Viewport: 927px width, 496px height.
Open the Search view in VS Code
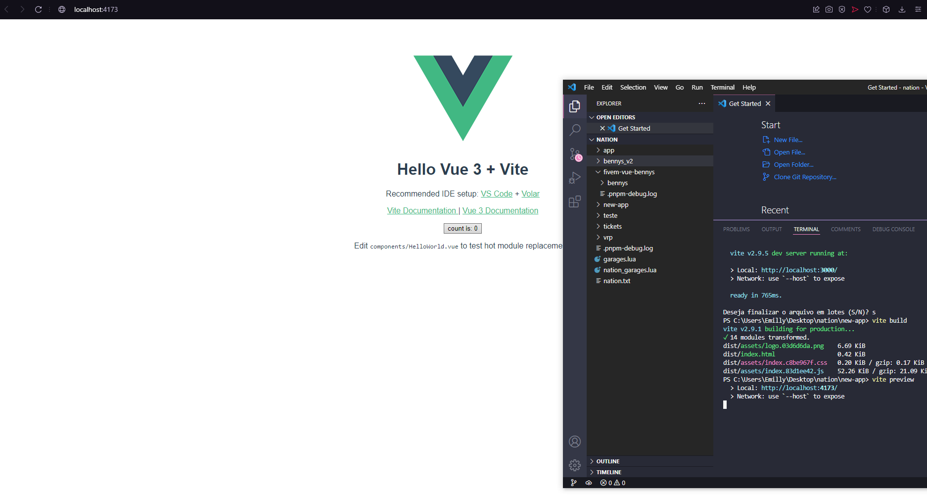(x=575, y=130)
